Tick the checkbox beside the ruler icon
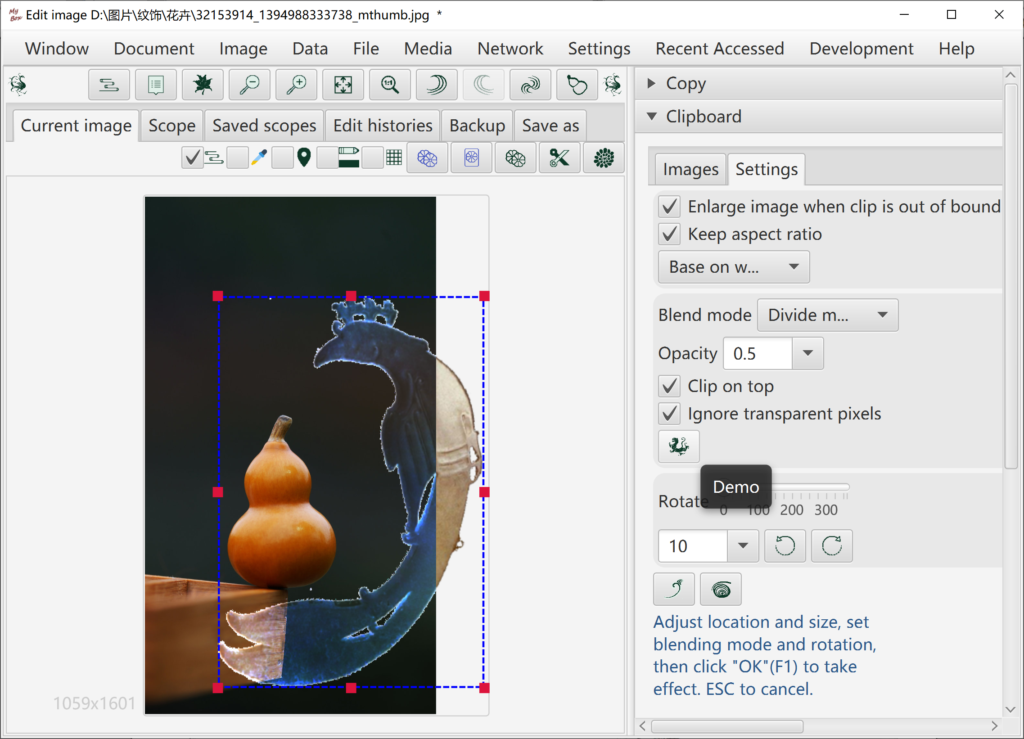Image resolution: width=1024 pixels, height=739 pixels. (x=327, y=158)
